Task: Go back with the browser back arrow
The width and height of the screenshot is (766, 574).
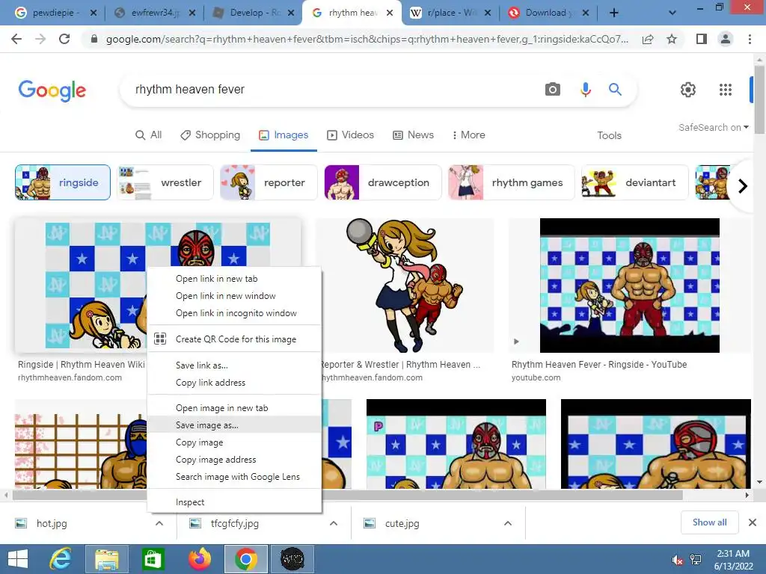Action: 16,39
